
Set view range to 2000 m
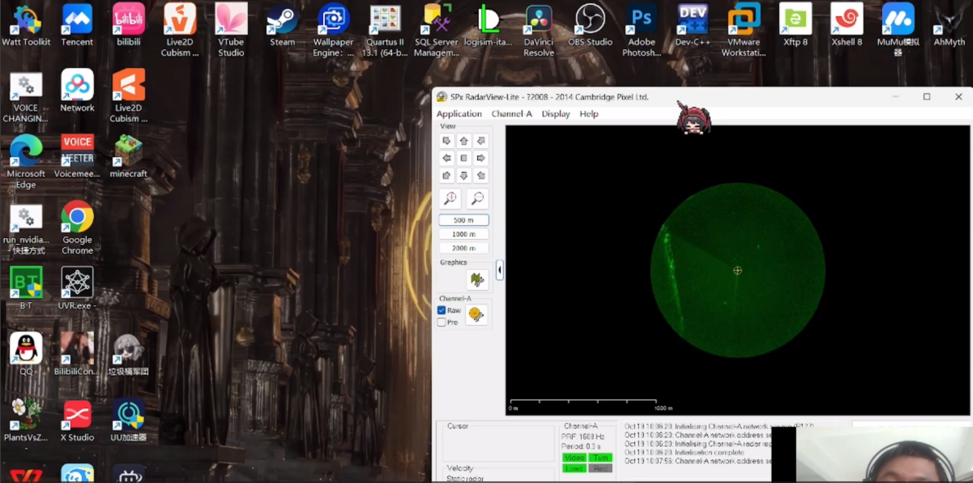click(x=463, y=248)
